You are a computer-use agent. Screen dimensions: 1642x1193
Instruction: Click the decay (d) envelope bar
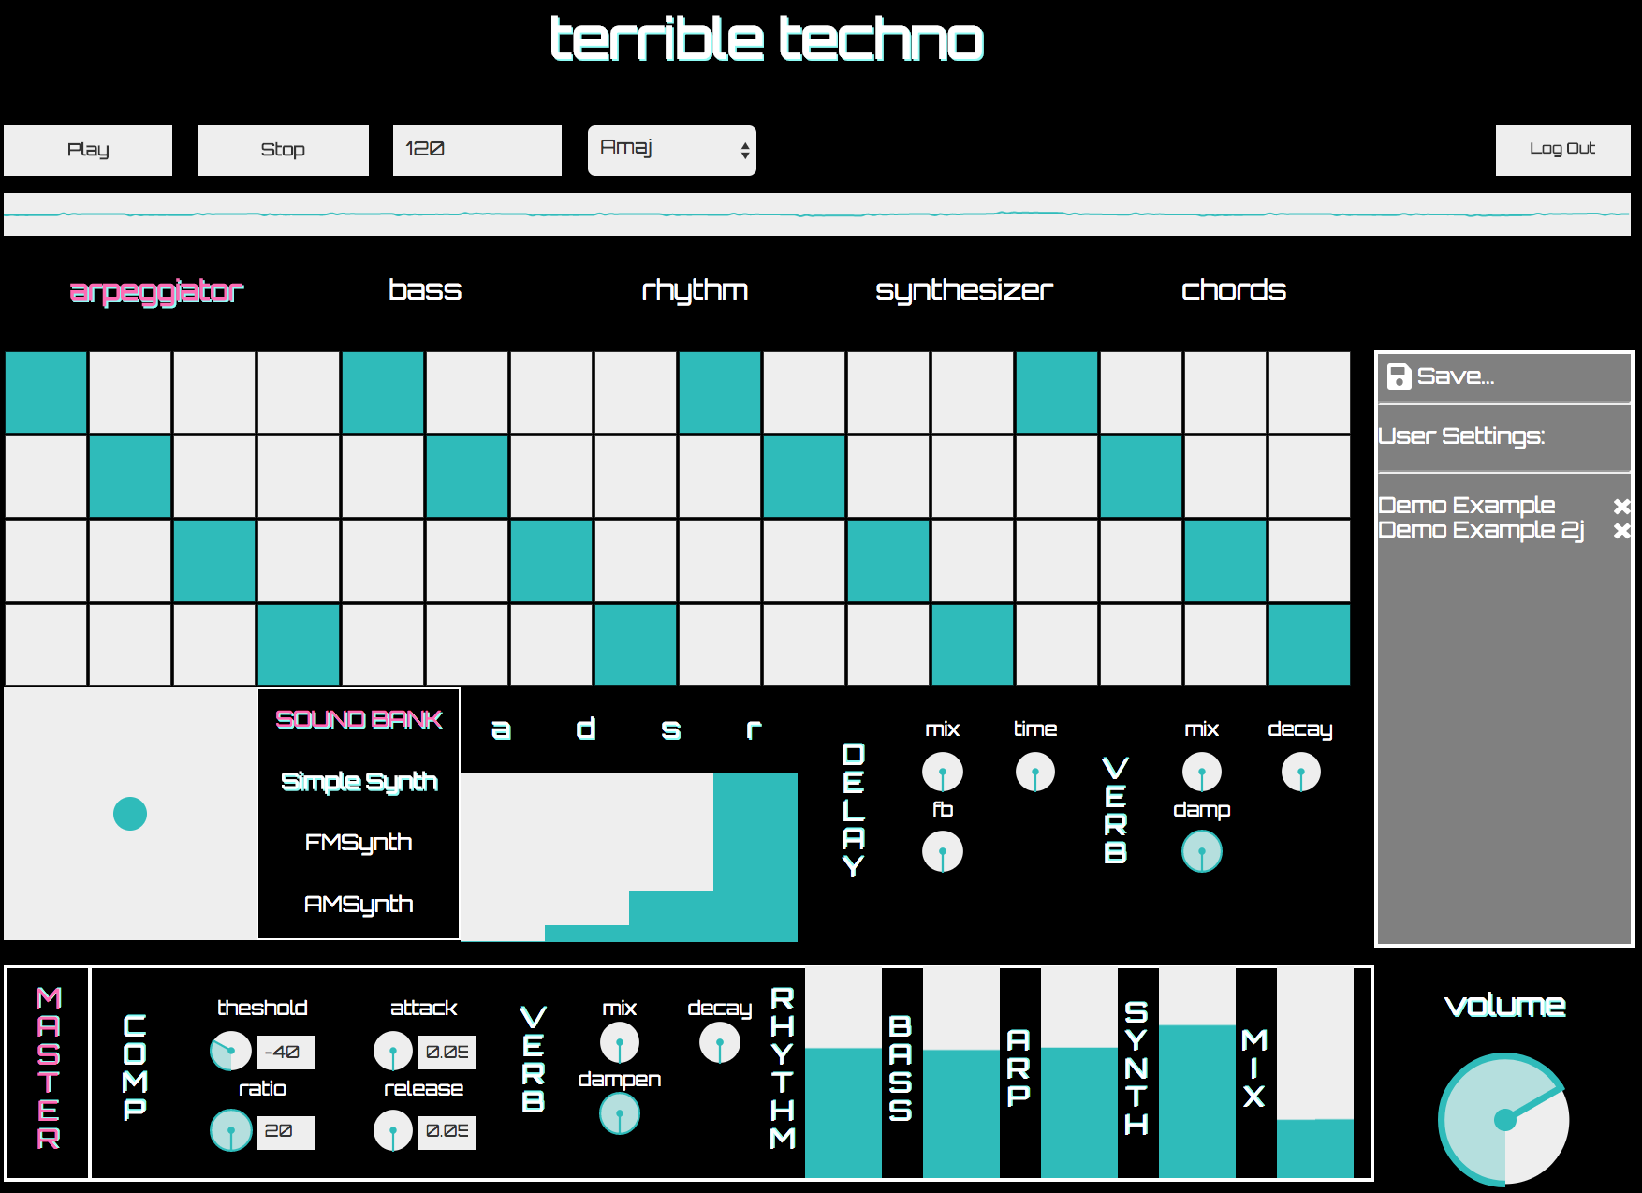[x=587, y=857]
